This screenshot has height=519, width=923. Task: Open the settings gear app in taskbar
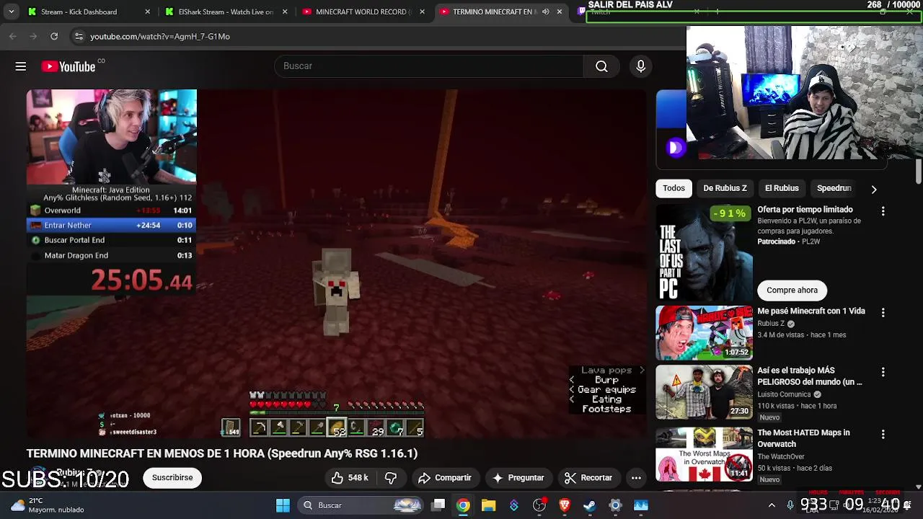tap(615, 505)
